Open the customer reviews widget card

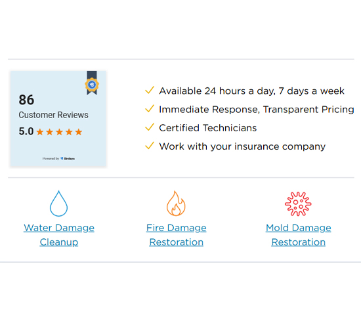58,119
